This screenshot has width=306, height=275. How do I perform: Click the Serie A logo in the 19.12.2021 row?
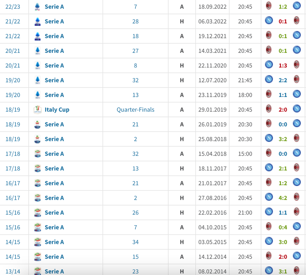pyautogui.click(x=37, y=36)
